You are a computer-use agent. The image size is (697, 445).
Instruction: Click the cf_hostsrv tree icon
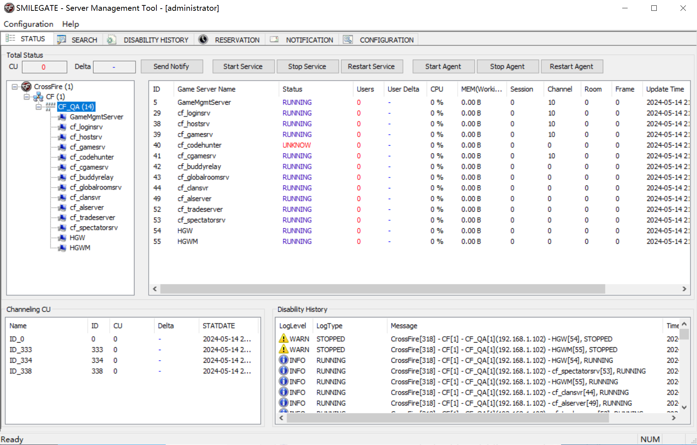coord(62,137)
